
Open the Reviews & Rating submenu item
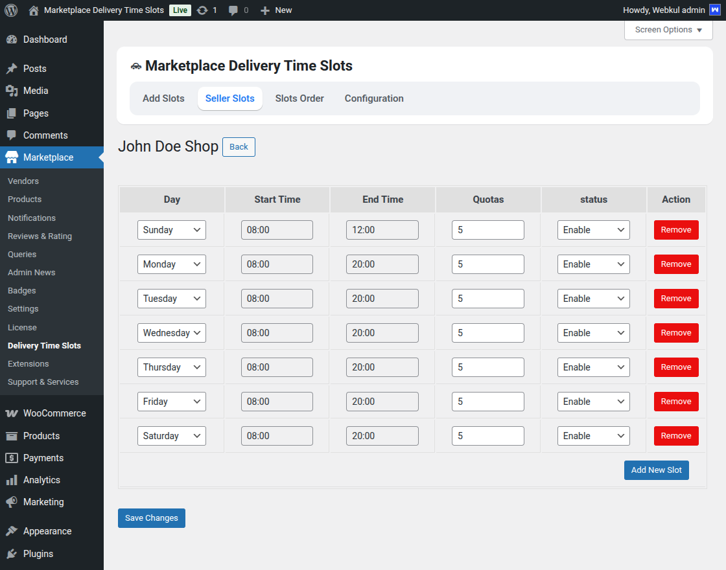tap(40, 236)
